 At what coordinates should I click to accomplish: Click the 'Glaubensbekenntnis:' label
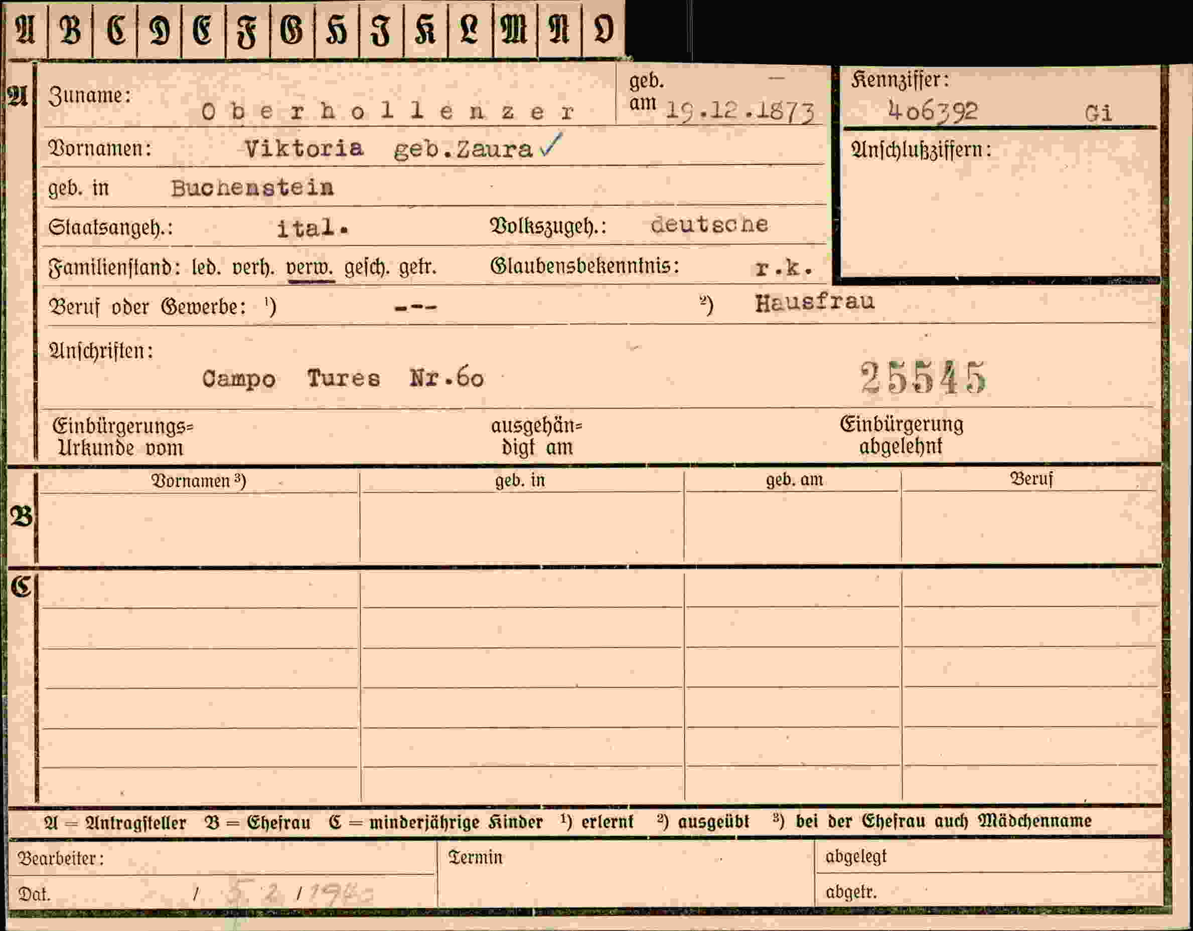(584, 266)
